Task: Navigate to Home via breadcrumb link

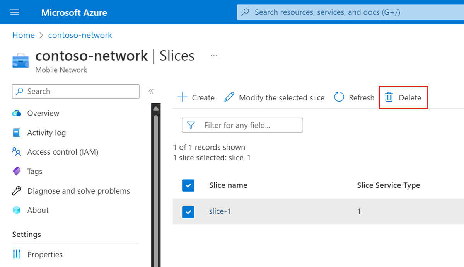Action: click(23, 35)
